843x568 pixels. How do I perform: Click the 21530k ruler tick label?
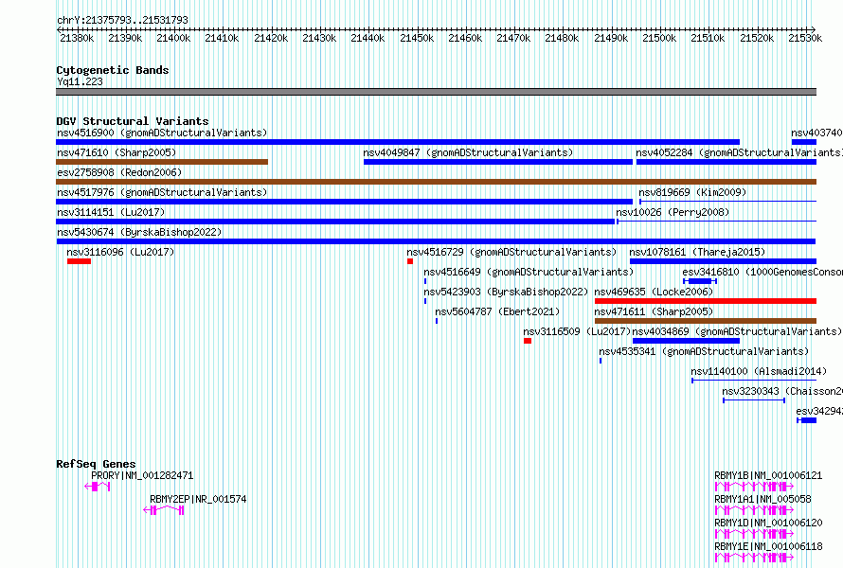805,38
